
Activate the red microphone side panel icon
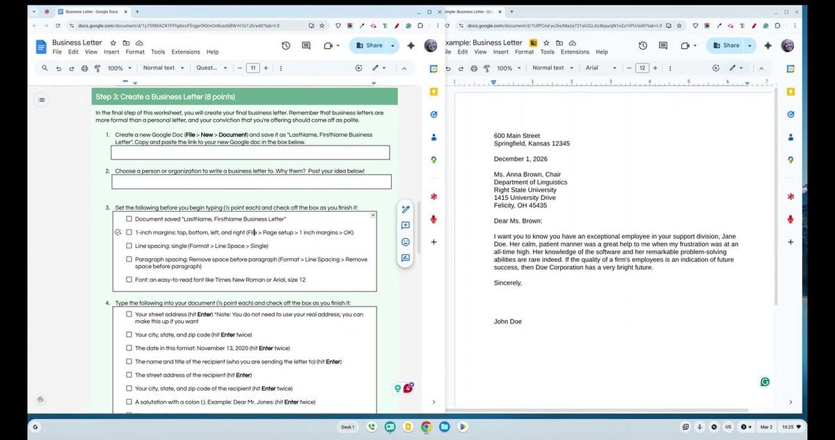pyautogui.click(x=434, y=219)
